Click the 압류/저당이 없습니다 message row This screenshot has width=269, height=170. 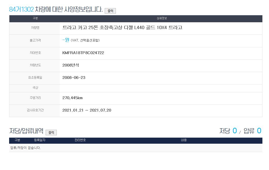(x=25, y=148)
